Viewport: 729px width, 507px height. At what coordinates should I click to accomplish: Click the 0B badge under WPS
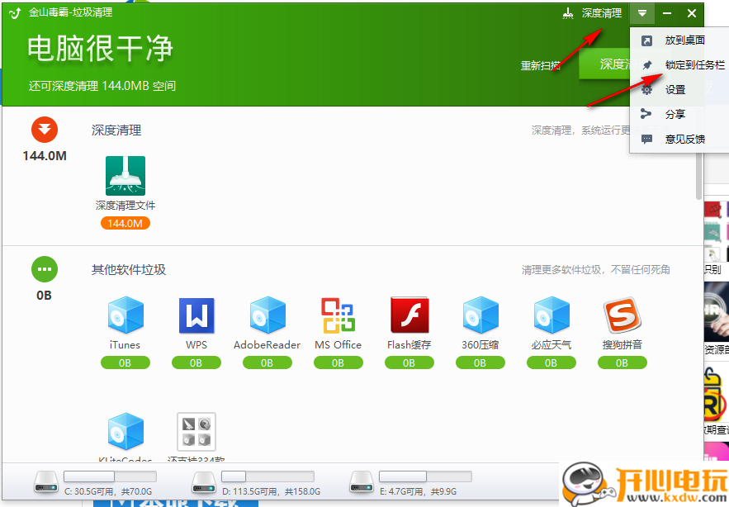coord(196,362)
